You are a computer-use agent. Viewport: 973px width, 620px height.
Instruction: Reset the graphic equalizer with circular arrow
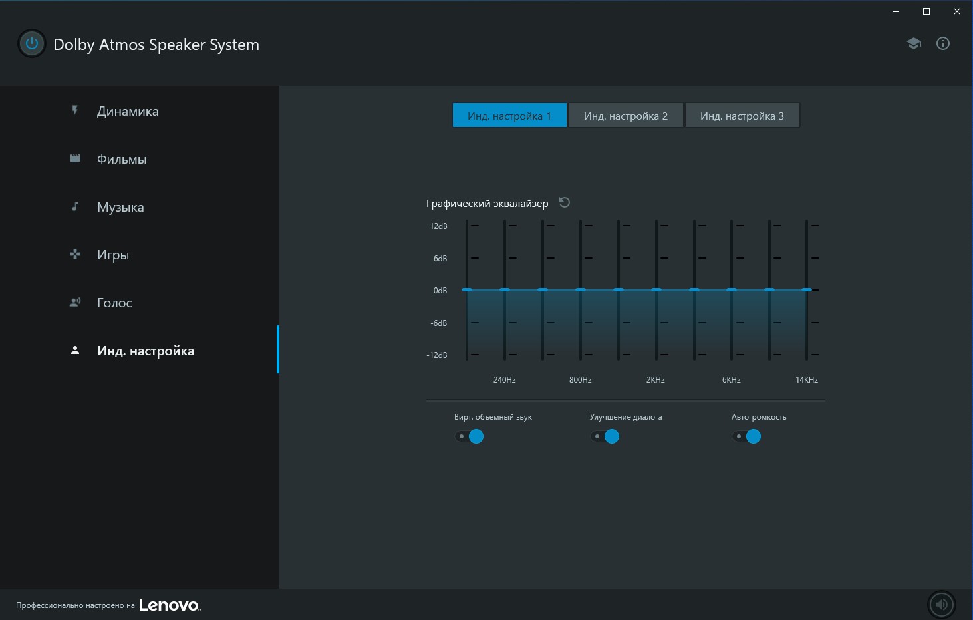tap(565, 203)
